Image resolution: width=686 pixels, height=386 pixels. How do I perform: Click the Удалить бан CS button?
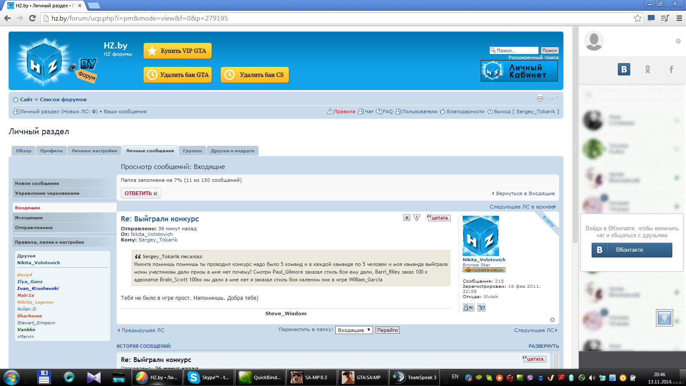255,75
